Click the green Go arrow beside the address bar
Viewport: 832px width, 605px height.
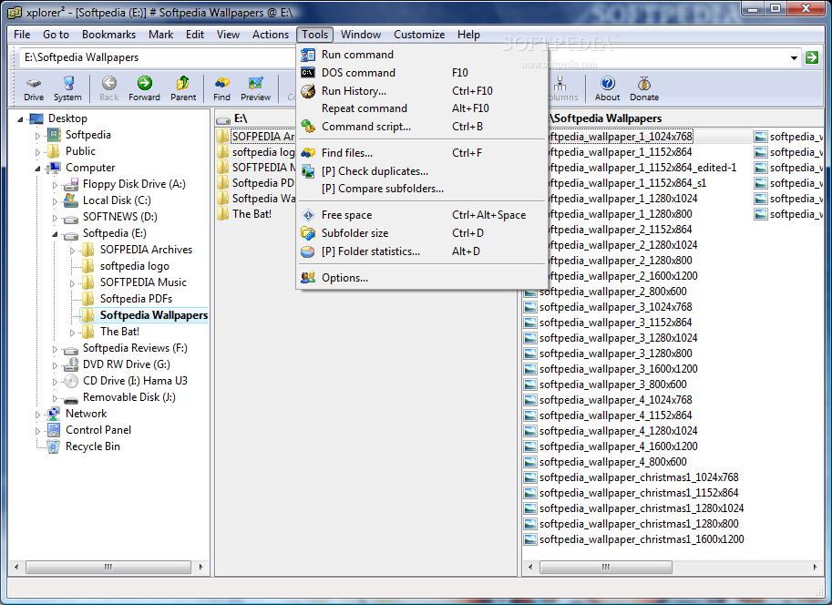coord(812,57)
